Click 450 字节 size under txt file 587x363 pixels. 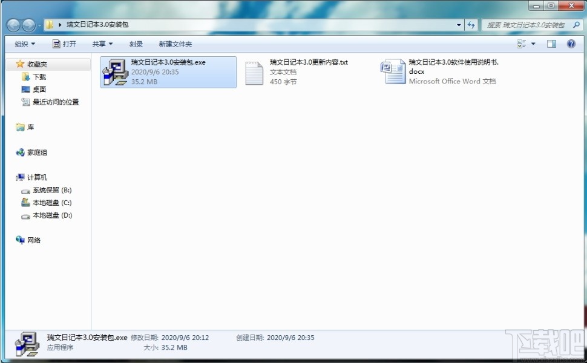tap(283, 82)
